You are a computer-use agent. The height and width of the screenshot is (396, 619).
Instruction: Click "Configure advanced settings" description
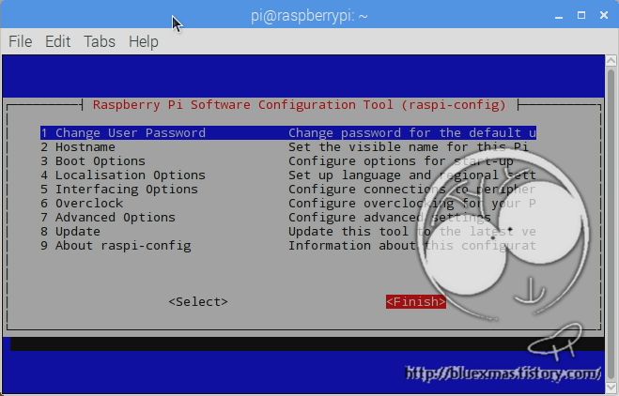390,218
